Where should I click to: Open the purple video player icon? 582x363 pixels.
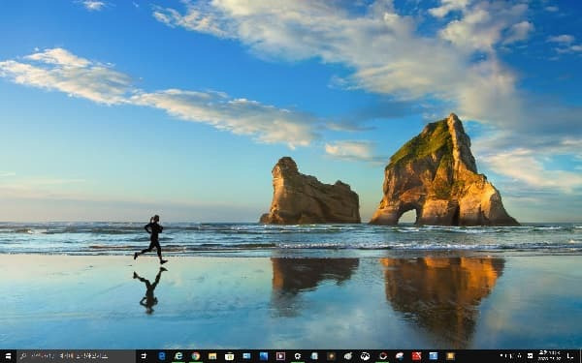(x=280, y=356)
